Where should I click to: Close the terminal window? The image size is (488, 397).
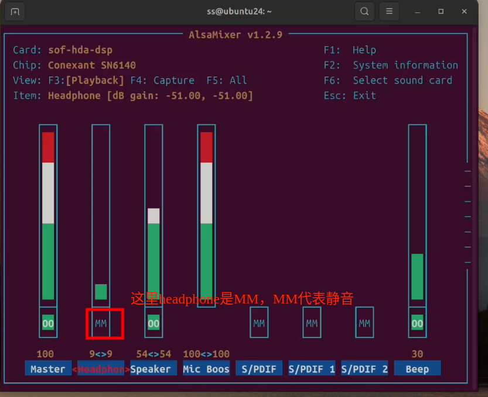click(464, 12)
